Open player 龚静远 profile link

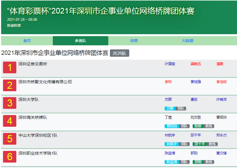tap(196, 64)
